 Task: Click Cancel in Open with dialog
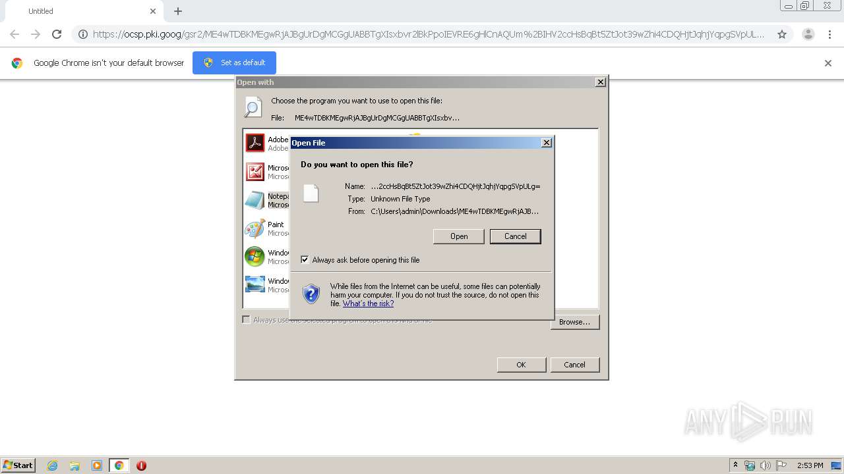click(574, 365)
